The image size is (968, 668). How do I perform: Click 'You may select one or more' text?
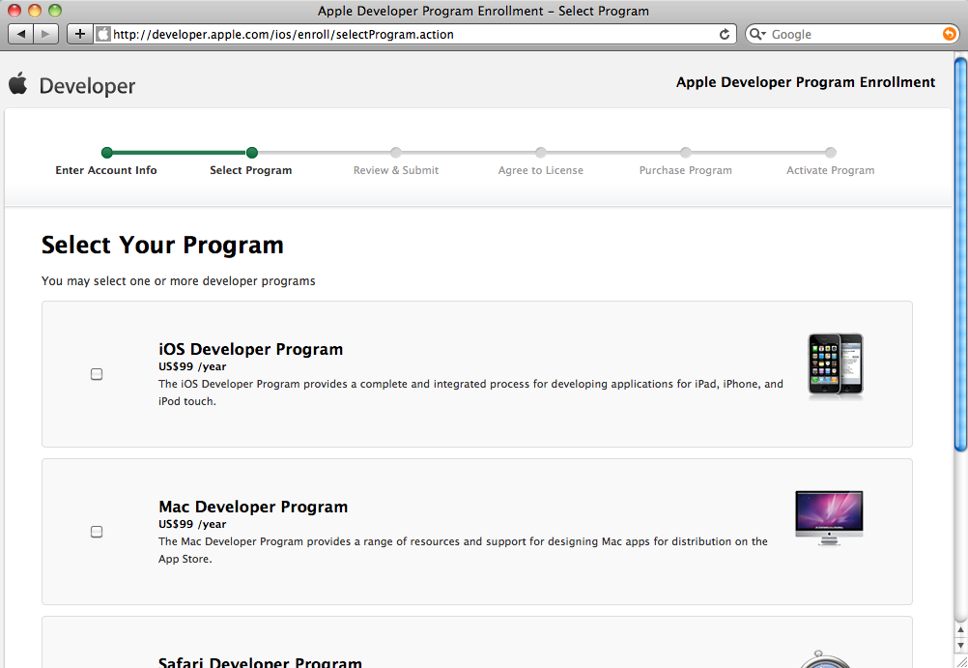tap(179, 281)
